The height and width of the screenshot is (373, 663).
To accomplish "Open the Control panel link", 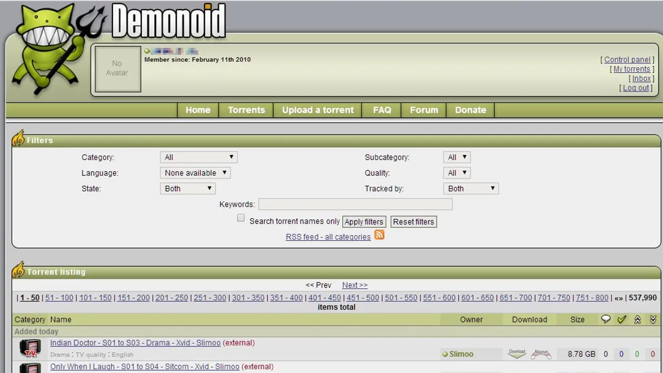I will coord(627,60).
